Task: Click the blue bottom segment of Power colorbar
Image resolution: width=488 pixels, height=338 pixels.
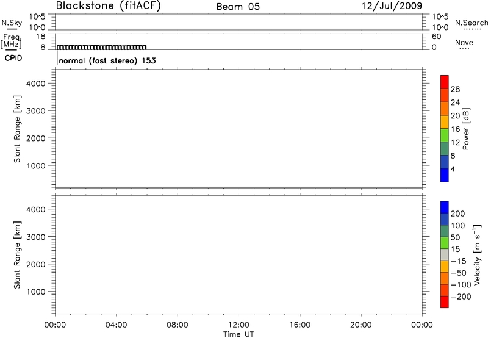Action: coord(445,175)
